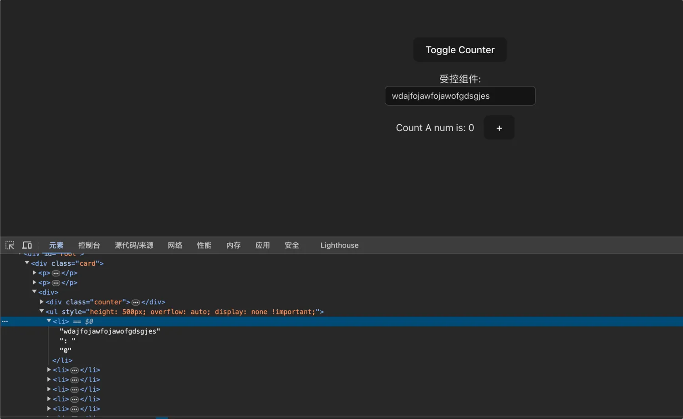683x419 pixels.
Task: Toggle the device emulation toolbar
Action: (27, 245)
